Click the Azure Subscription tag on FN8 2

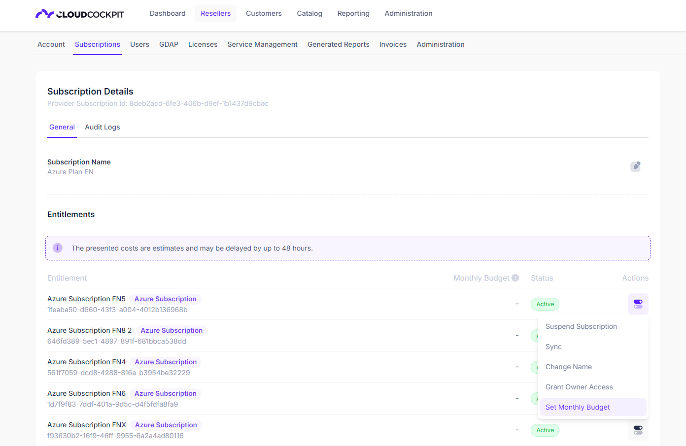(171, 330)
